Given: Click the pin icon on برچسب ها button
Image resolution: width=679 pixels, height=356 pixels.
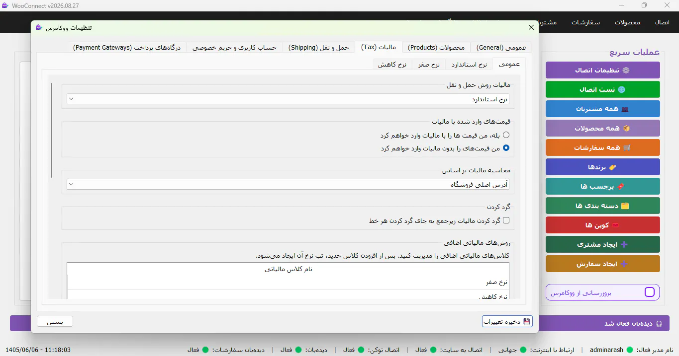Looking at the screenshot, I should click(x=620, y=186).
